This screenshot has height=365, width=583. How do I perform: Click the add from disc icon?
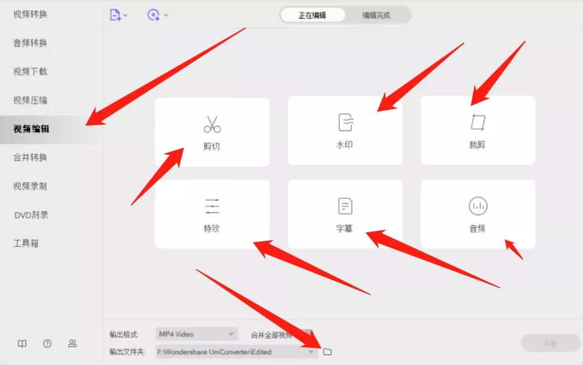[153, 15]
